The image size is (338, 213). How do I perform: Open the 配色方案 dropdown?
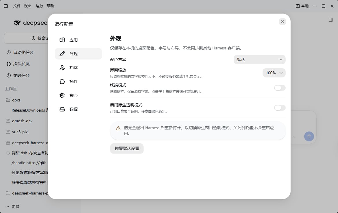259,60
